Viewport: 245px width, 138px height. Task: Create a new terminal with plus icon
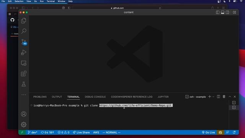[x=210, y=97]
